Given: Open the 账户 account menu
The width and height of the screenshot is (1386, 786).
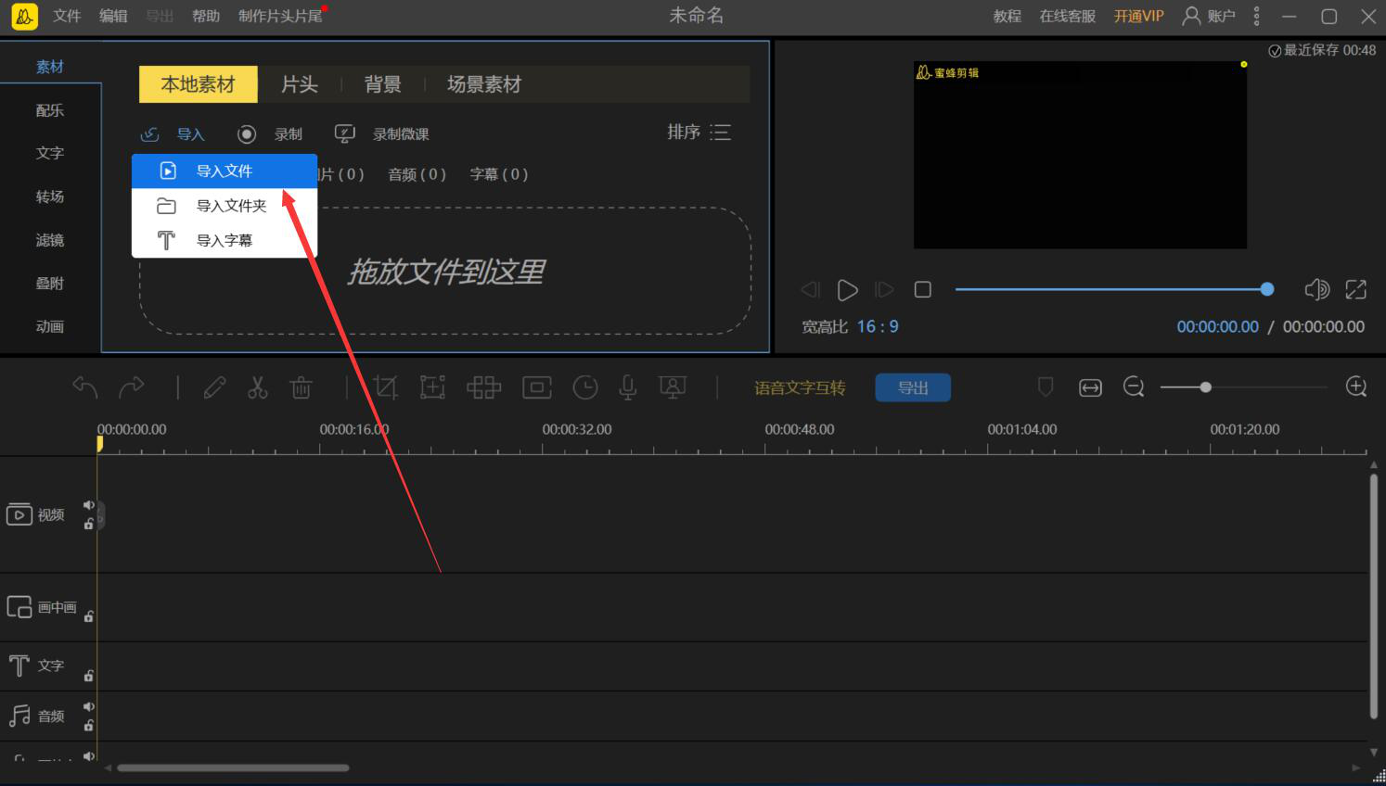Looking at the screenshot, I should point(1209,16).
